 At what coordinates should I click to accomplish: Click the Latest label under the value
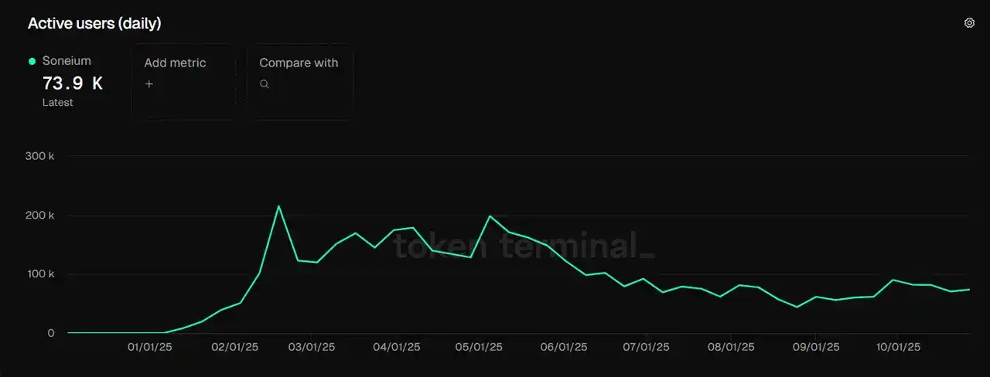point(58,103)
